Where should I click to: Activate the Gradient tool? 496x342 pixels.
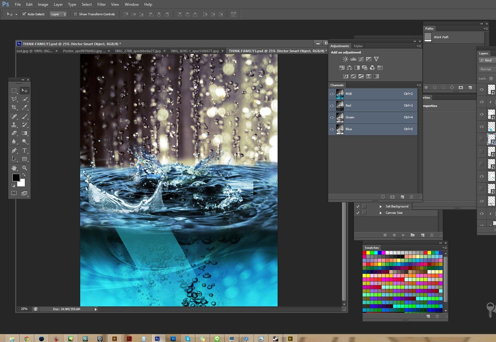click(25, 133)
